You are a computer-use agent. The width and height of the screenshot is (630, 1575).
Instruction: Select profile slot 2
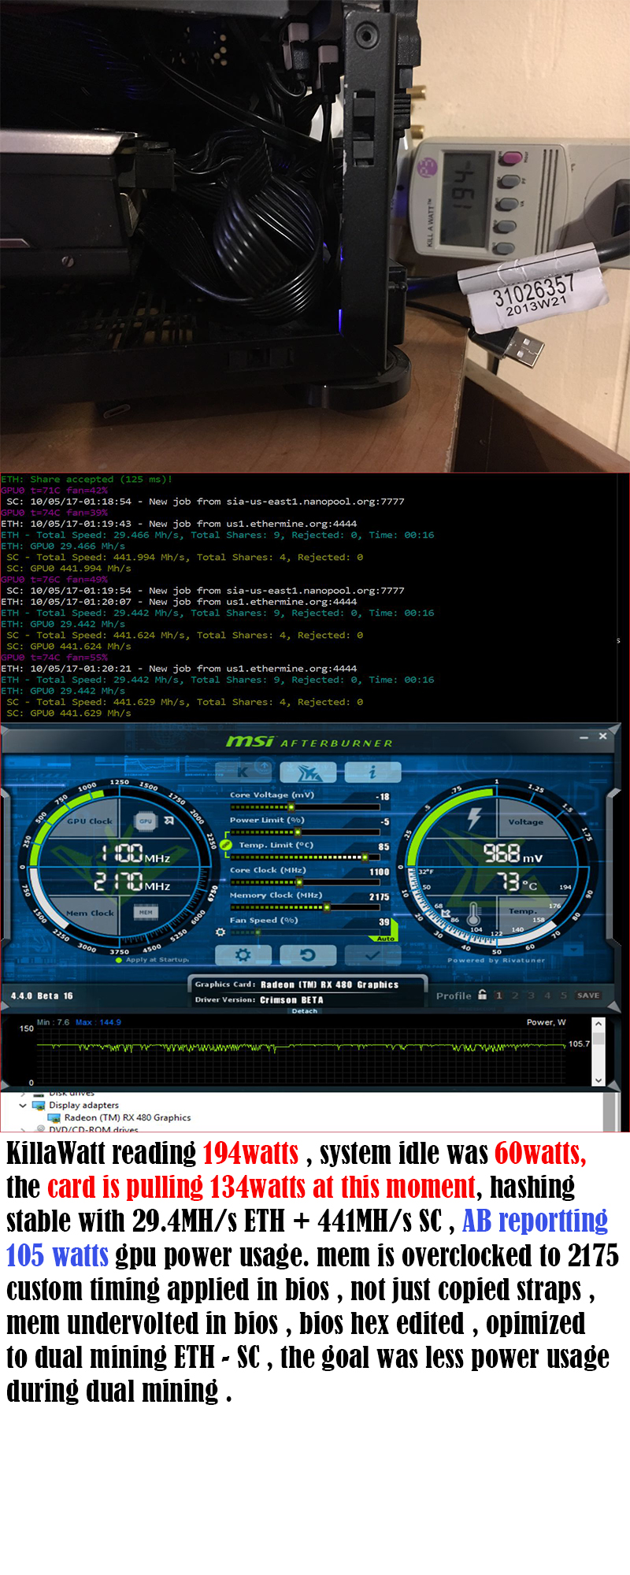515,995
